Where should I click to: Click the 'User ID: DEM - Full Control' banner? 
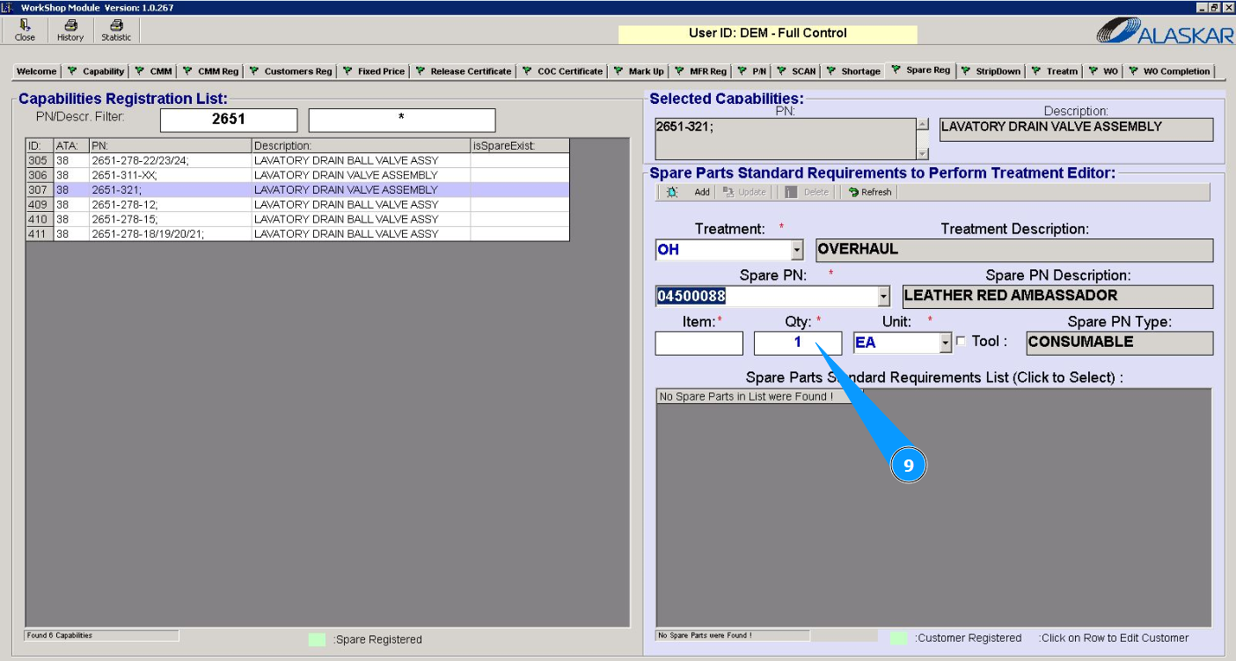[x=768, y=33]
